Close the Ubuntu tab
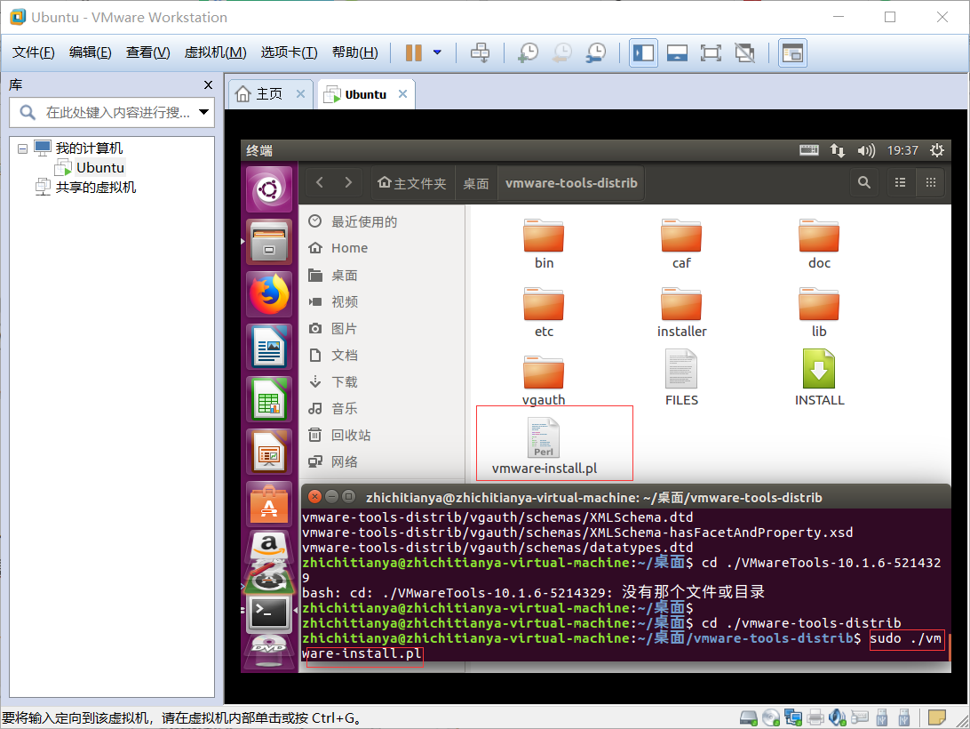970x729 pixels. pos(402,93)
